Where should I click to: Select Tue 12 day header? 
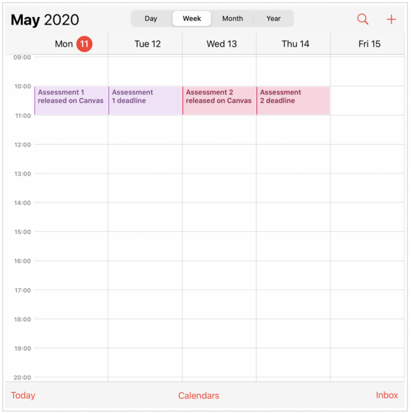(x=147, y=44)
